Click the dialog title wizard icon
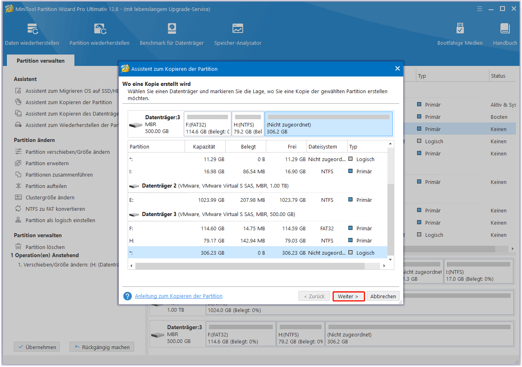The height and width of the screenshot is (367, 522). pos(125,69)
